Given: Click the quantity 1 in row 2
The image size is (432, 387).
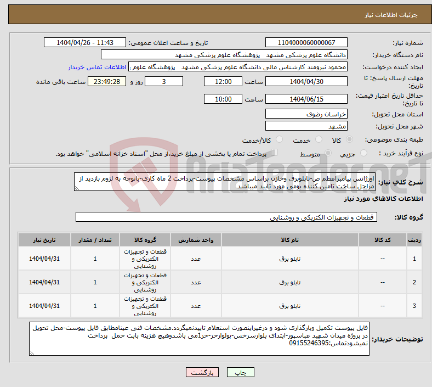Looking at the screenshot, I should tap(95, 283).
